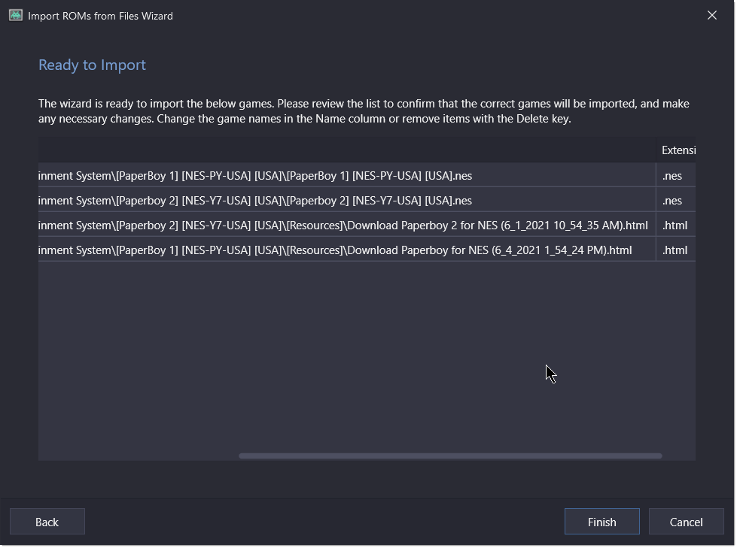Click the Extension column header

[x=676, y=150]
